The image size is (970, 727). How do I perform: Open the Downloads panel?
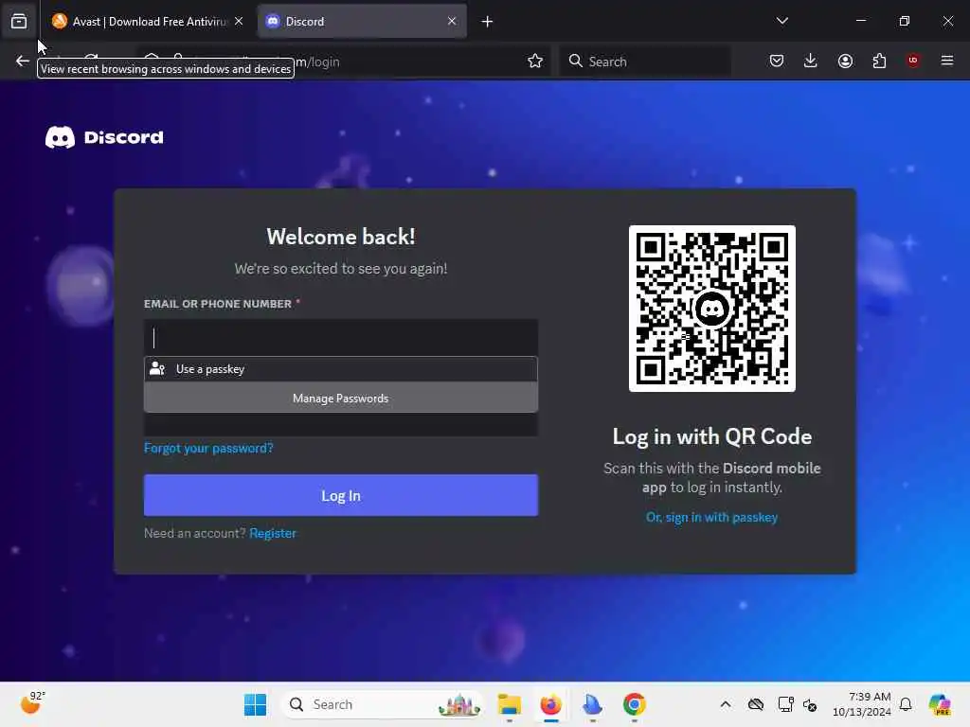(x=811, y=62)
